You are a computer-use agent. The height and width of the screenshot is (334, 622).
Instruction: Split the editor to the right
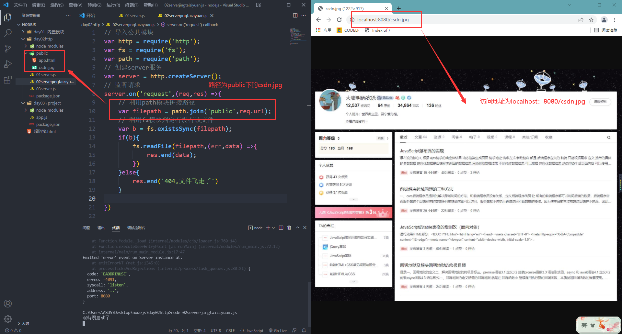coord(295,16)
